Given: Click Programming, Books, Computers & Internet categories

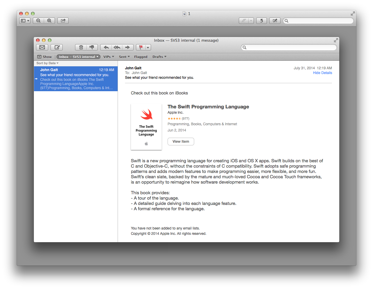Looking at the screenshot, I should [x=202, y=124].
